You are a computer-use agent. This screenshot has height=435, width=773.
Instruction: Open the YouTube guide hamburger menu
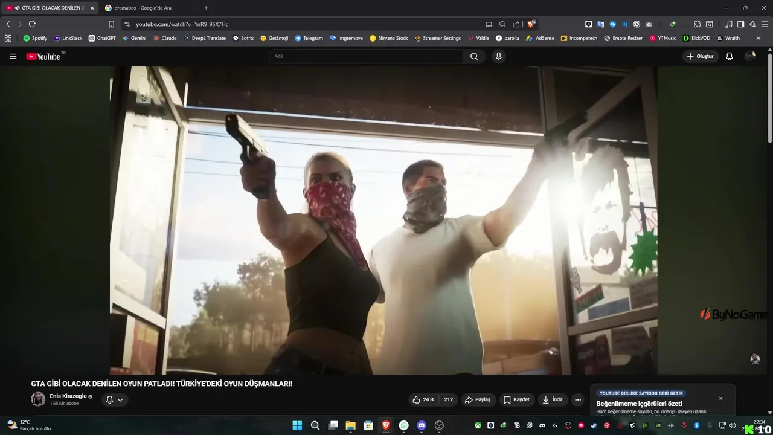[13, 56]
